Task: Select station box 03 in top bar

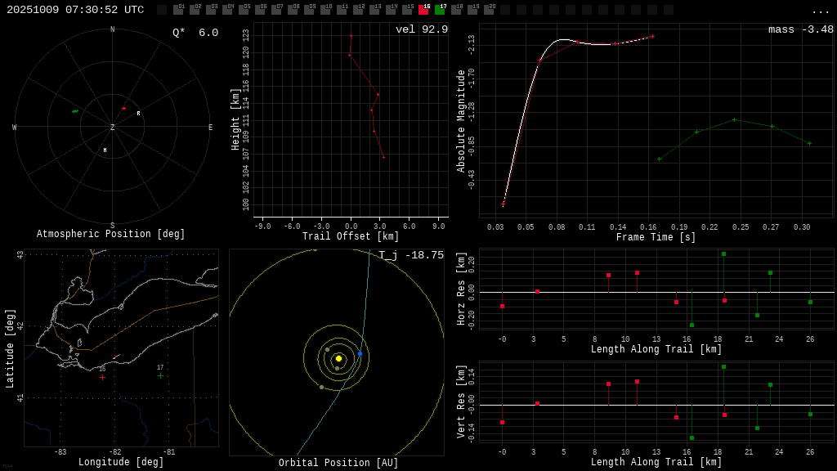Action: point(211,10)
